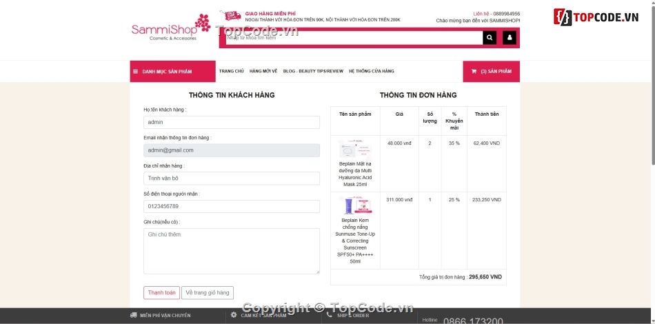Click the Beplain Kem chống nắng thumbnail
655x324 pixels.
pyautogui.click(x=355, y=205)
